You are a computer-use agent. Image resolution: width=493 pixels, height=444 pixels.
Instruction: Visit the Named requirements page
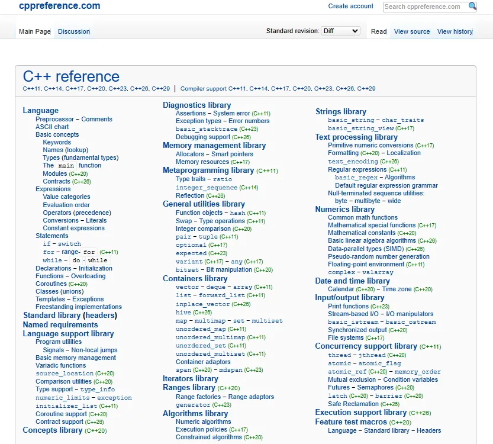pos(60,325)
